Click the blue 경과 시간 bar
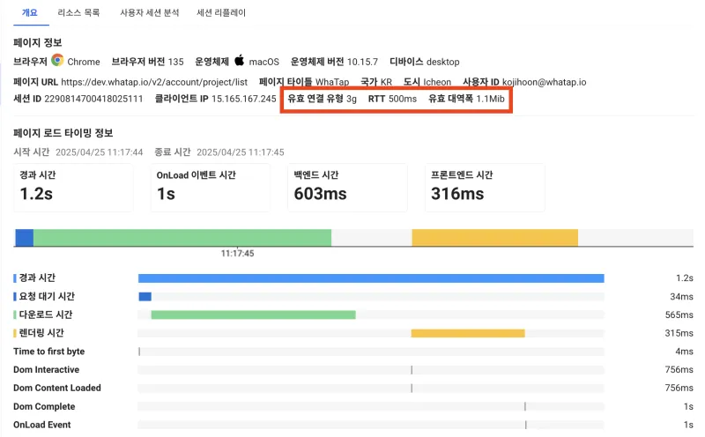 pyautogui.click(x=371, y=278)
